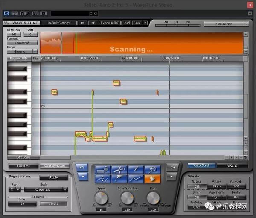Click Export MIDI in the toolbar
Image resolution: width=256 pixels, height=218 pixels.
(110, 23)
